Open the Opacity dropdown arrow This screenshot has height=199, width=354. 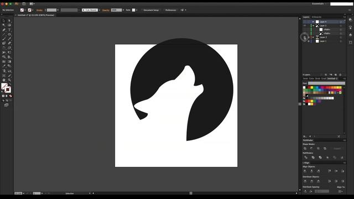point(123,10)
